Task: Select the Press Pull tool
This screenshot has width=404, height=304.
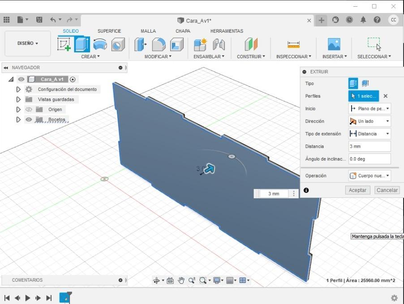Action: click(141, 44)
